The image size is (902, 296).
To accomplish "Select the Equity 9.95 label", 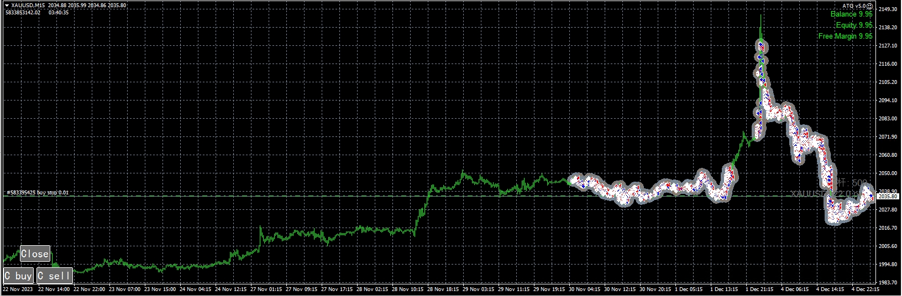I will pyautogui.click(x=854, y=25).
